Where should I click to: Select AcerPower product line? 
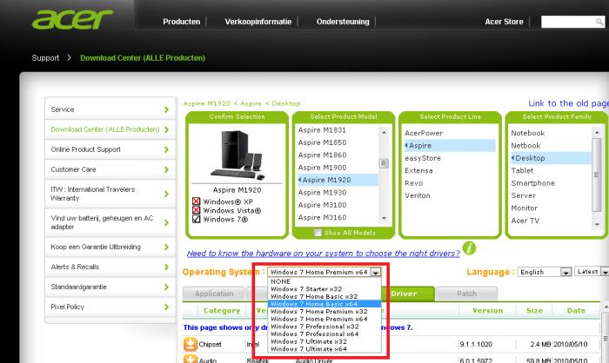[424, 133]
